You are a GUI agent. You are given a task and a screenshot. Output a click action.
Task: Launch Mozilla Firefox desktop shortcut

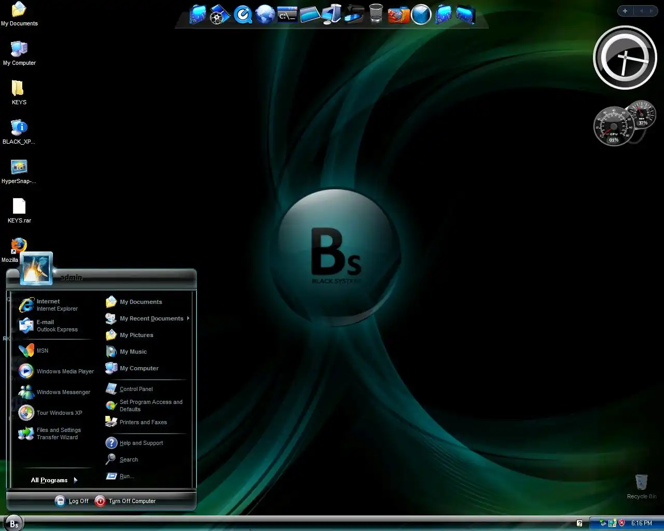[x=19, y=245]
